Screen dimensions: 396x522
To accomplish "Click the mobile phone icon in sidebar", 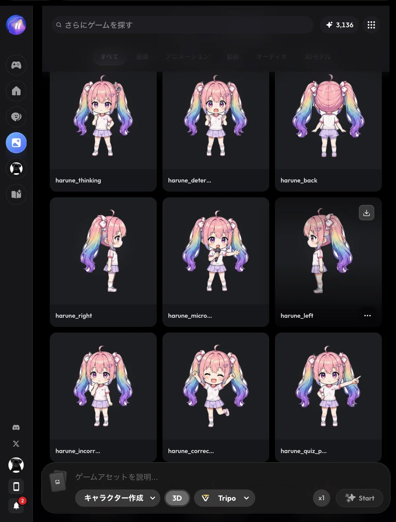I will click(16, 487).
